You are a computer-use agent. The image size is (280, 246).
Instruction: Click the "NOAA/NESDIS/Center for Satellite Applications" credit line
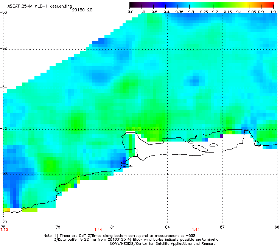coord(163,244)
